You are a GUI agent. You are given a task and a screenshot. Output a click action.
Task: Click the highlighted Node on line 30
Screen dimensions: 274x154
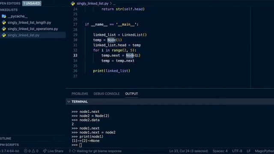coord(111,40)
